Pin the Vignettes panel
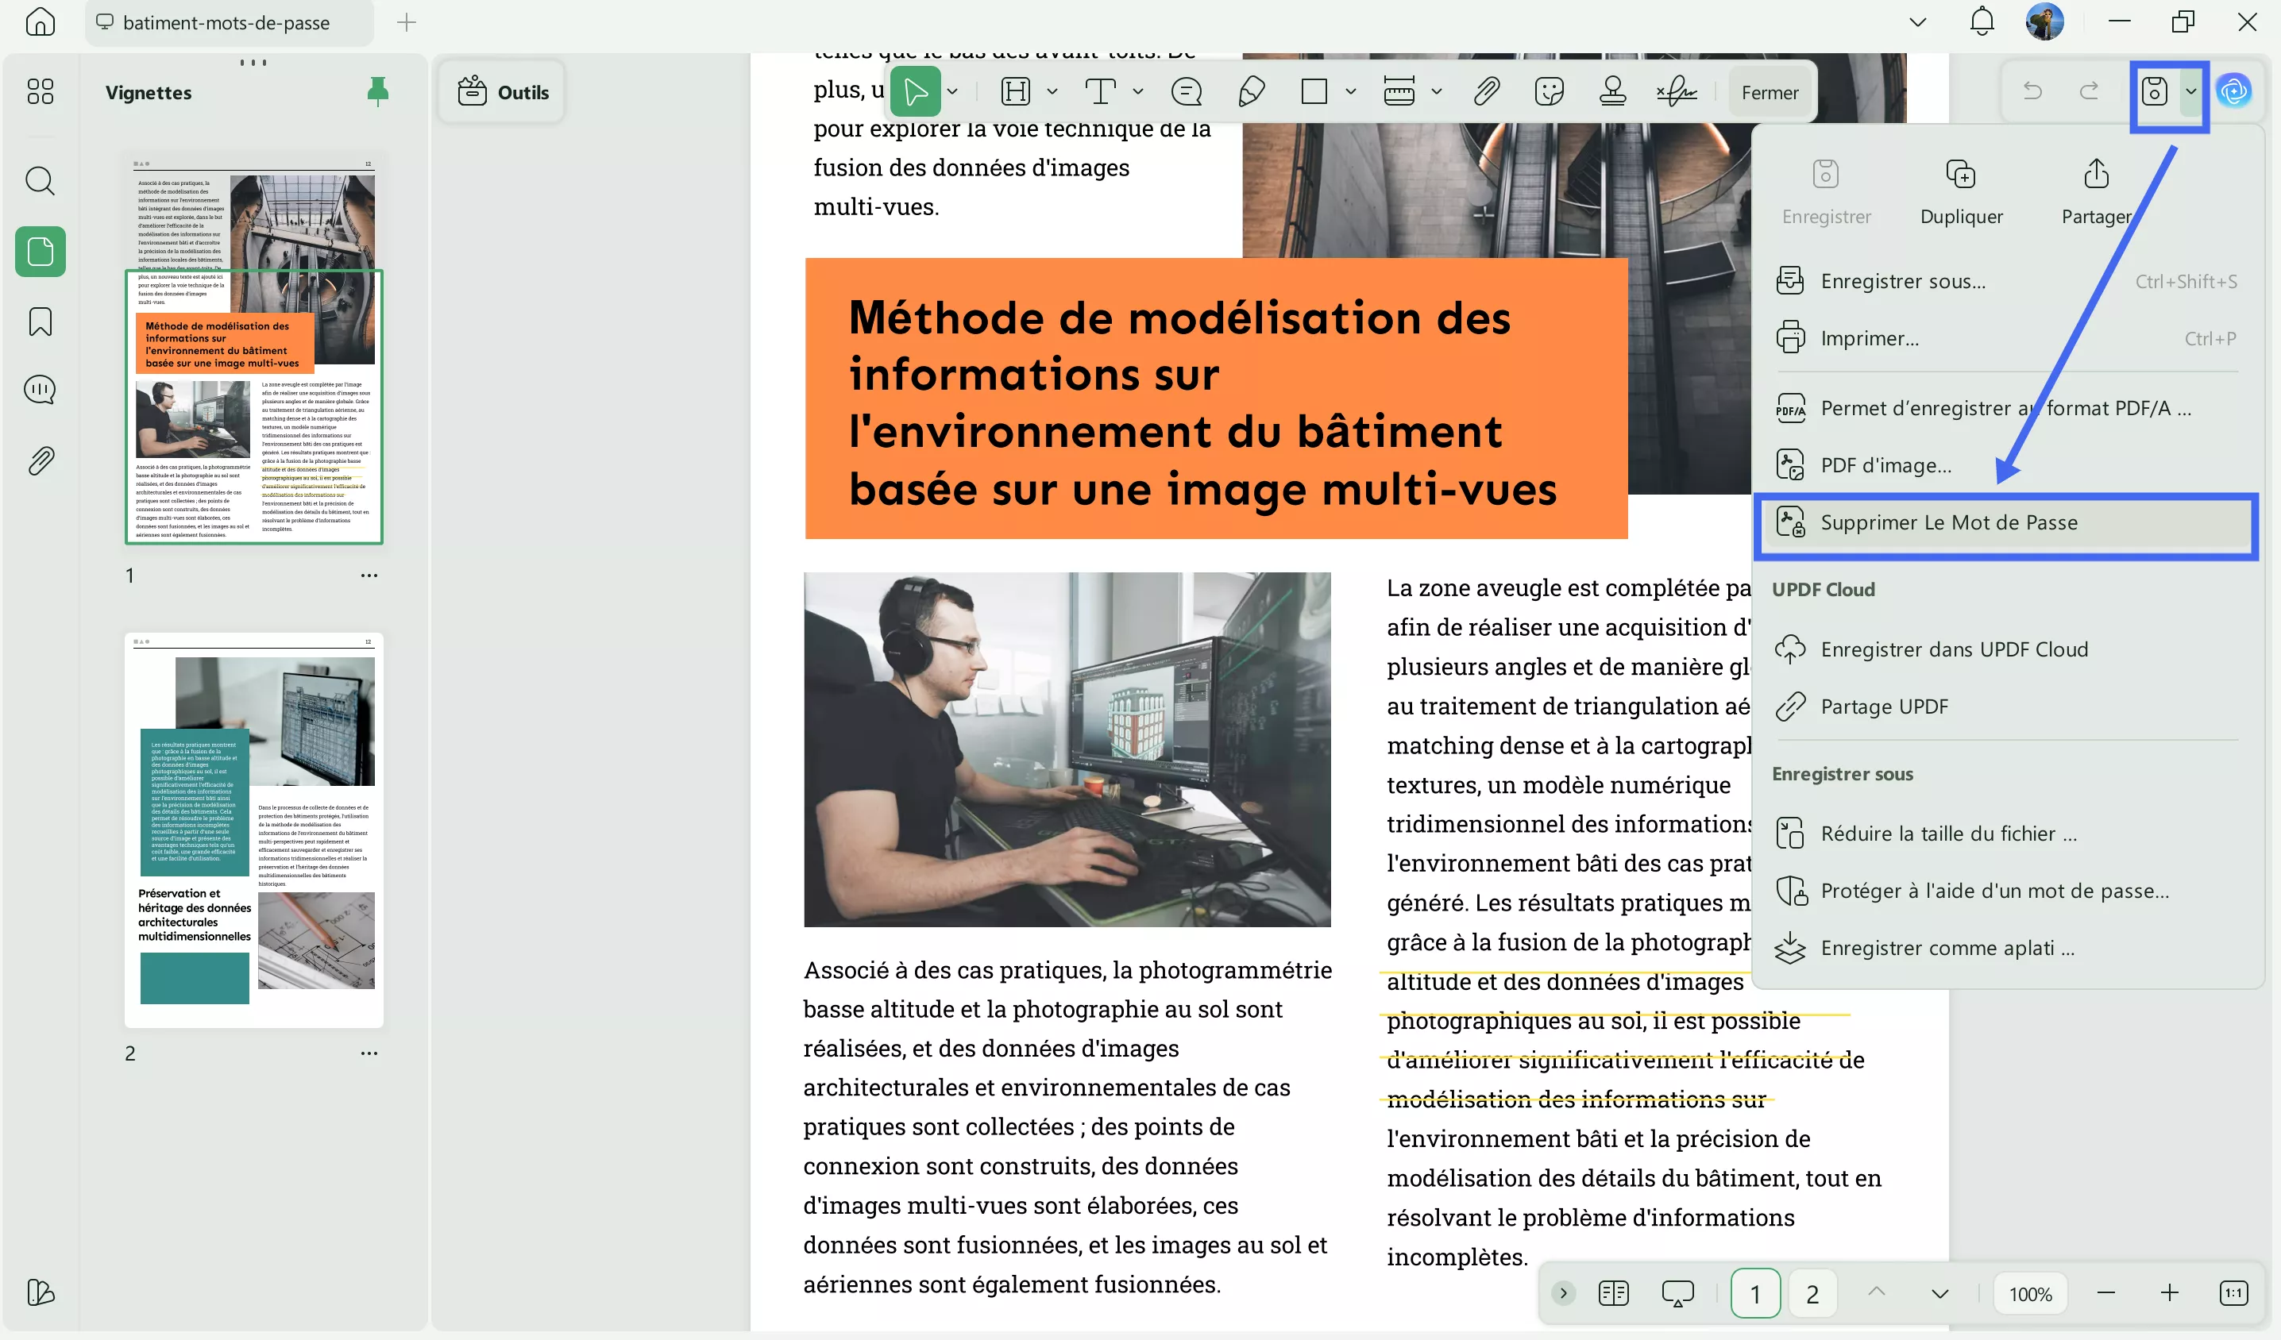The width and height of the screenshot is (2281, 1340). click(x=377, y=90)
